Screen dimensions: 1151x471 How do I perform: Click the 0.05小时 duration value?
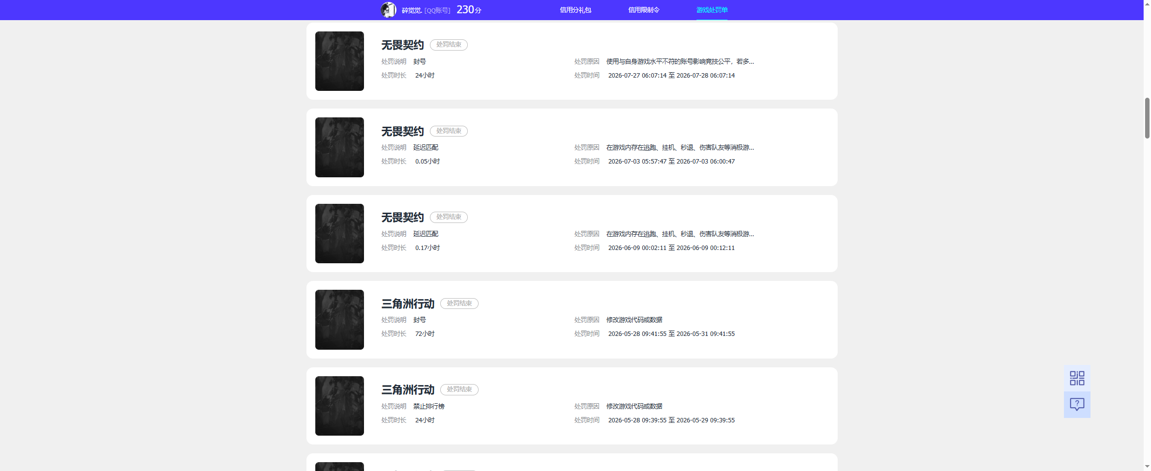pyautogui.click(x=427, y=161)
